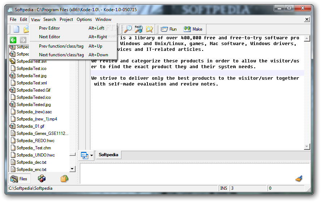Viewport: 321px width, 202px height.
Task: Open the Edit menu
Action: click(x=23, y=19)
